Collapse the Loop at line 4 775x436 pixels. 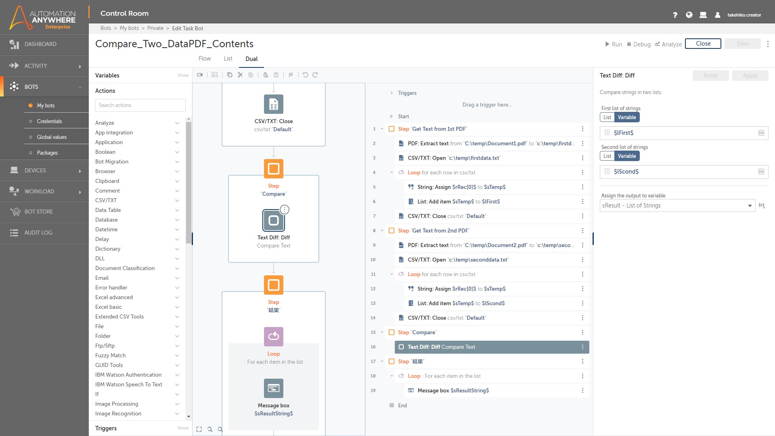[x=392, y=172]
